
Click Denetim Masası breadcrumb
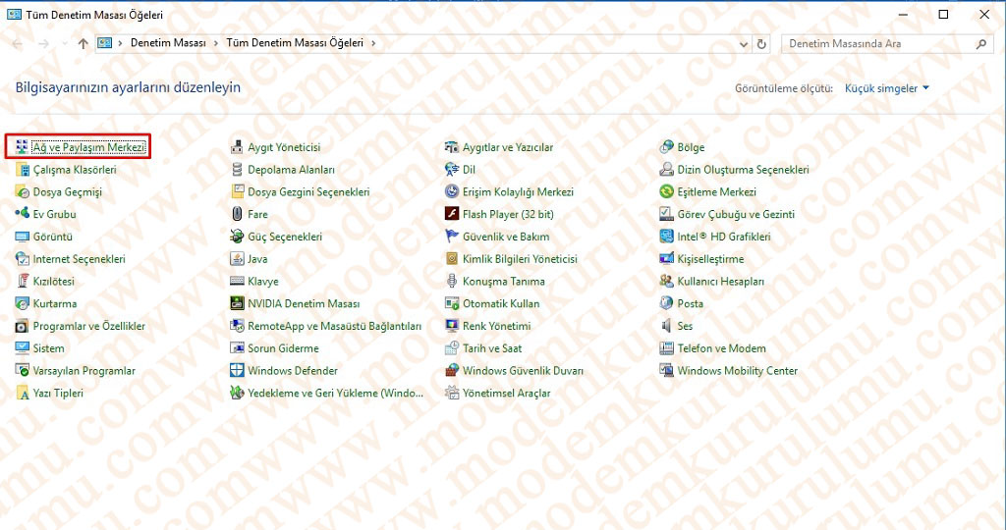coord(168,43)
